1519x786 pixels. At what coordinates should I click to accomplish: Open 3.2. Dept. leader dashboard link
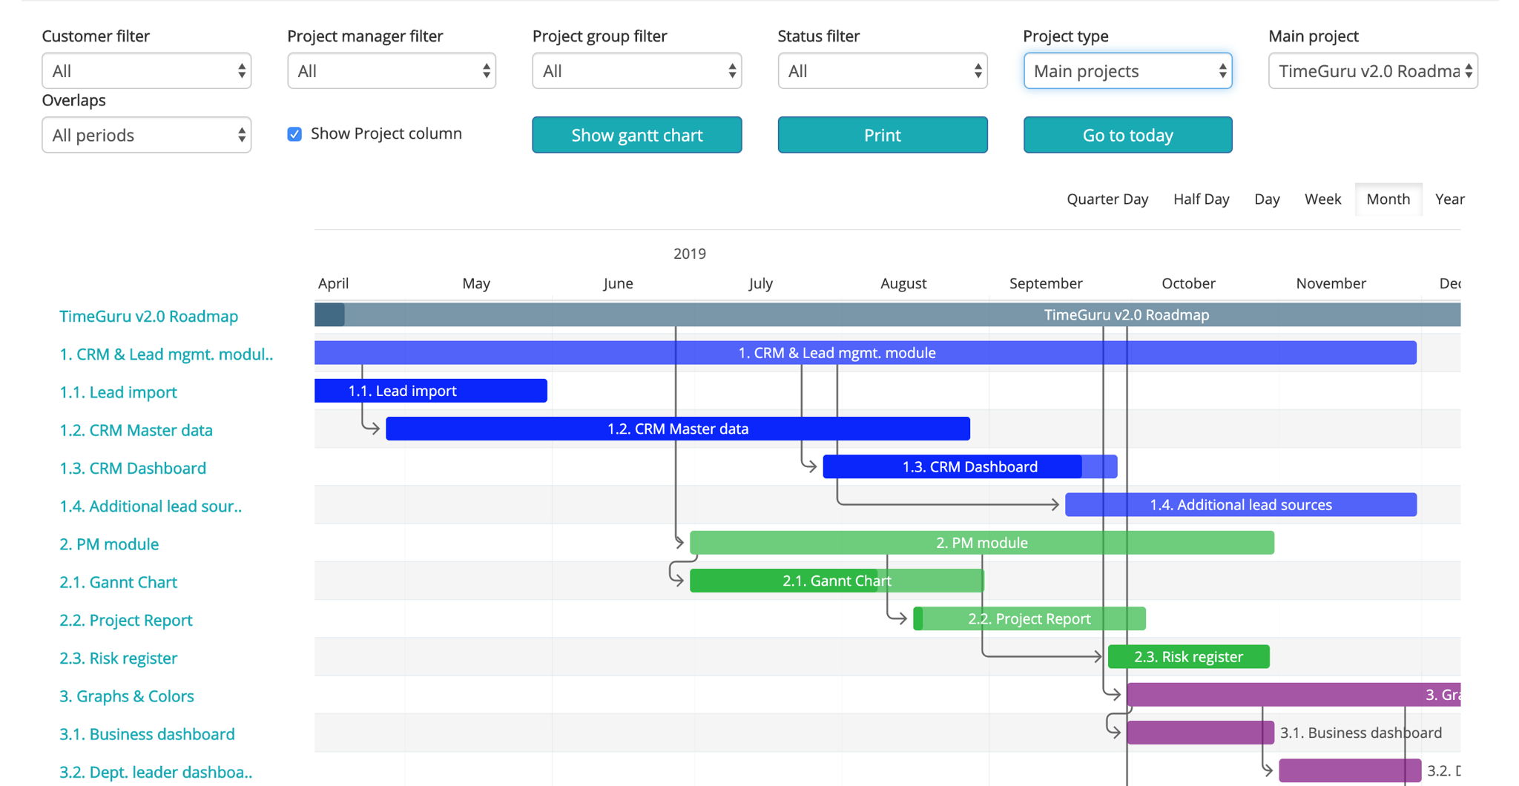click(x=156, y=773)
